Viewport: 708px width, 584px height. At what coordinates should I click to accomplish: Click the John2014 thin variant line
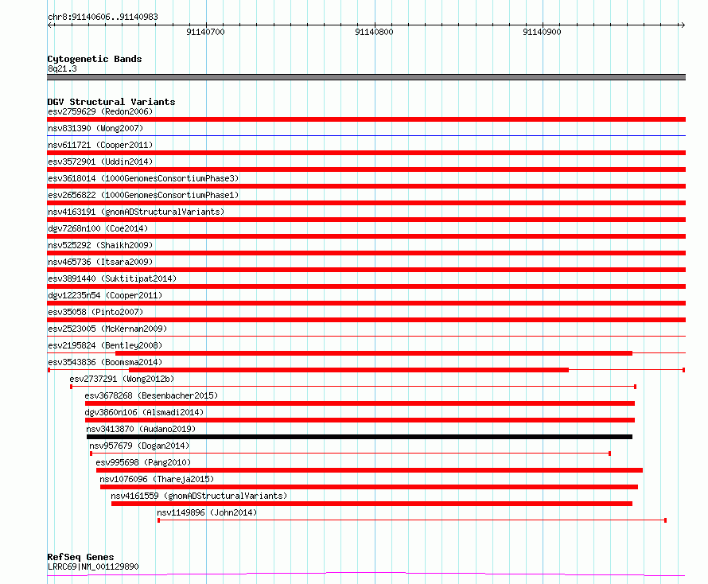pos(412,520)
